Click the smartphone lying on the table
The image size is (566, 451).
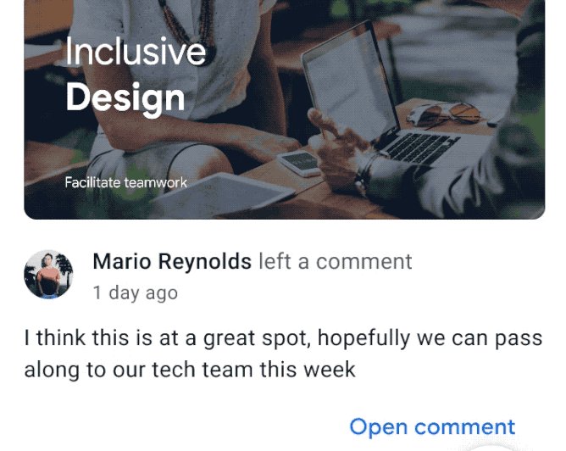coord(301,162)
